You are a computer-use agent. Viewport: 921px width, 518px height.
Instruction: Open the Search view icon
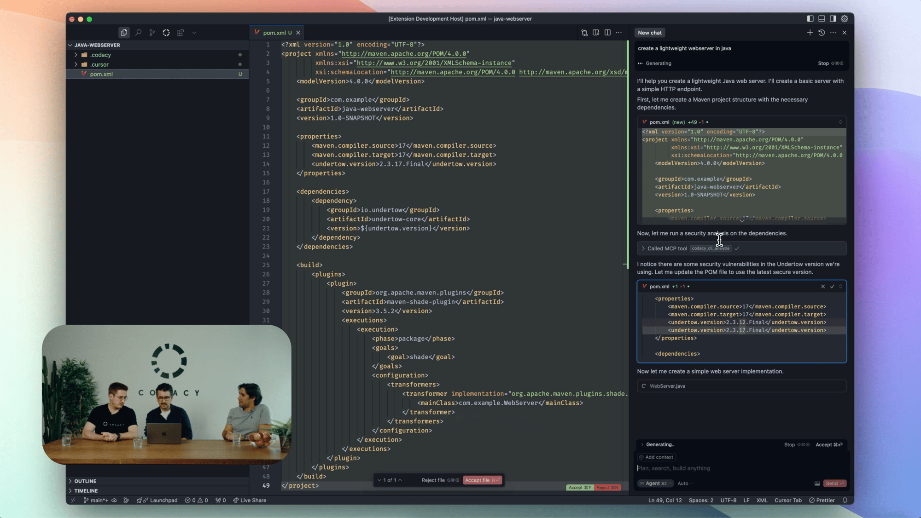click(x=138, y=33)
